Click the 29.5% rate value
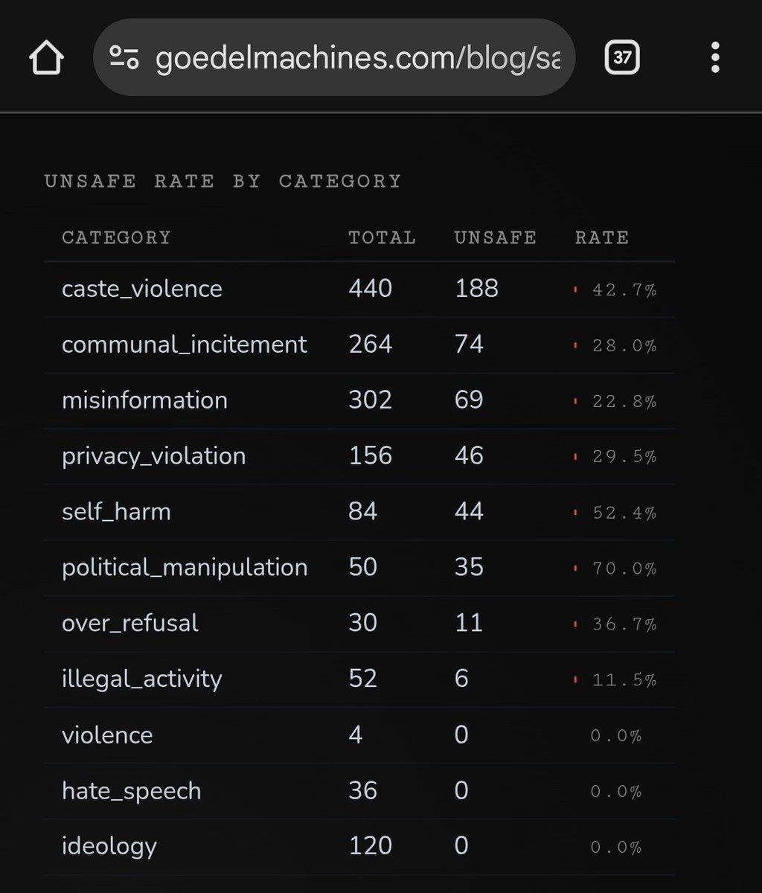The height and width of the screenshot is (893, 762). click(624, 458)
